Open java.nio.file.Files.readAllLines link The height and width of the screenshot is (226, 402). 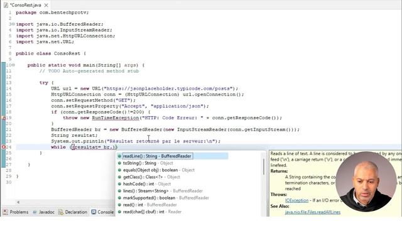coord(313,212)
